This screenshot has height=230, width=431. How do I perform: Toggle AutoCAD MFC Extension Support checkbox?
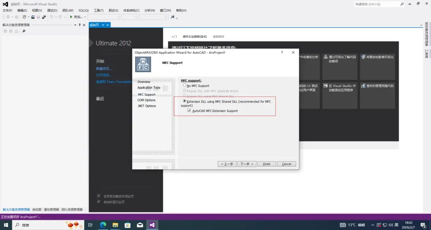[189, 110]
